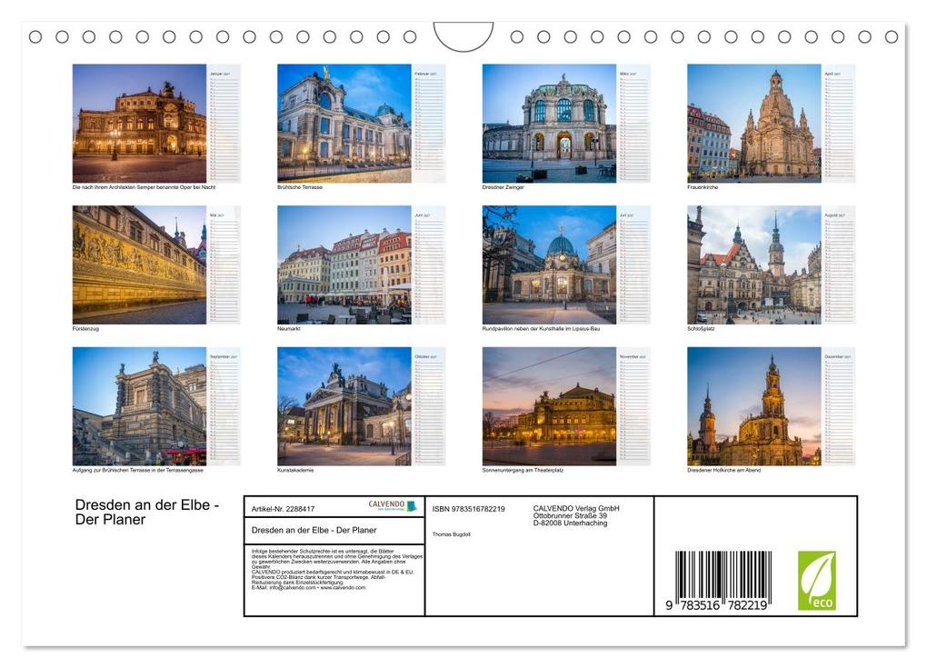Click the CALVENDO logo in the info box
This screenshot has height=668, width=927.
pos(393,506)
